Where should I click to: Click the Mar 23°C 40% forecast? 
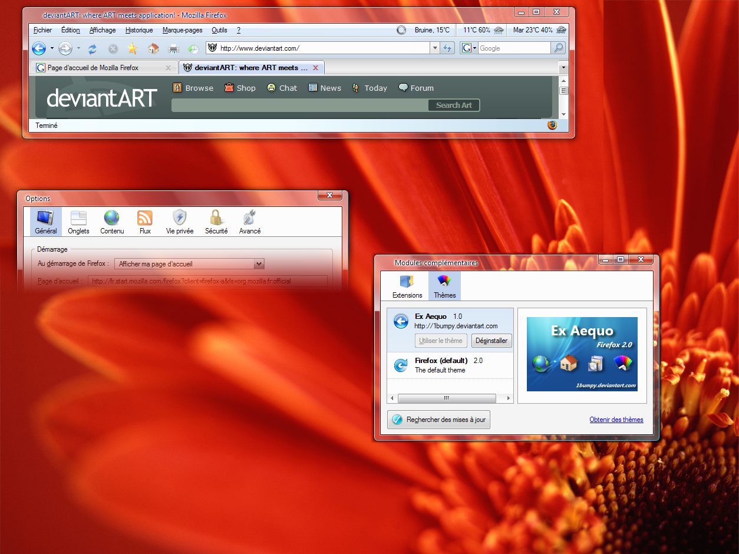[x=539, y=30]
